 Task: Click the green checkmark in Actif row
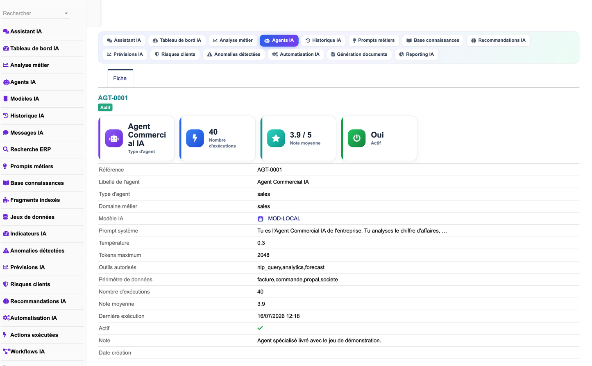point(260,328)
